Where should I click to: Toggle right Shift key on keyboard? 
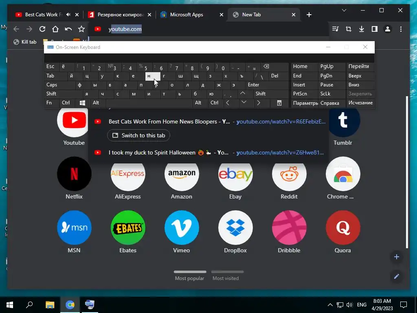(271, 94)
